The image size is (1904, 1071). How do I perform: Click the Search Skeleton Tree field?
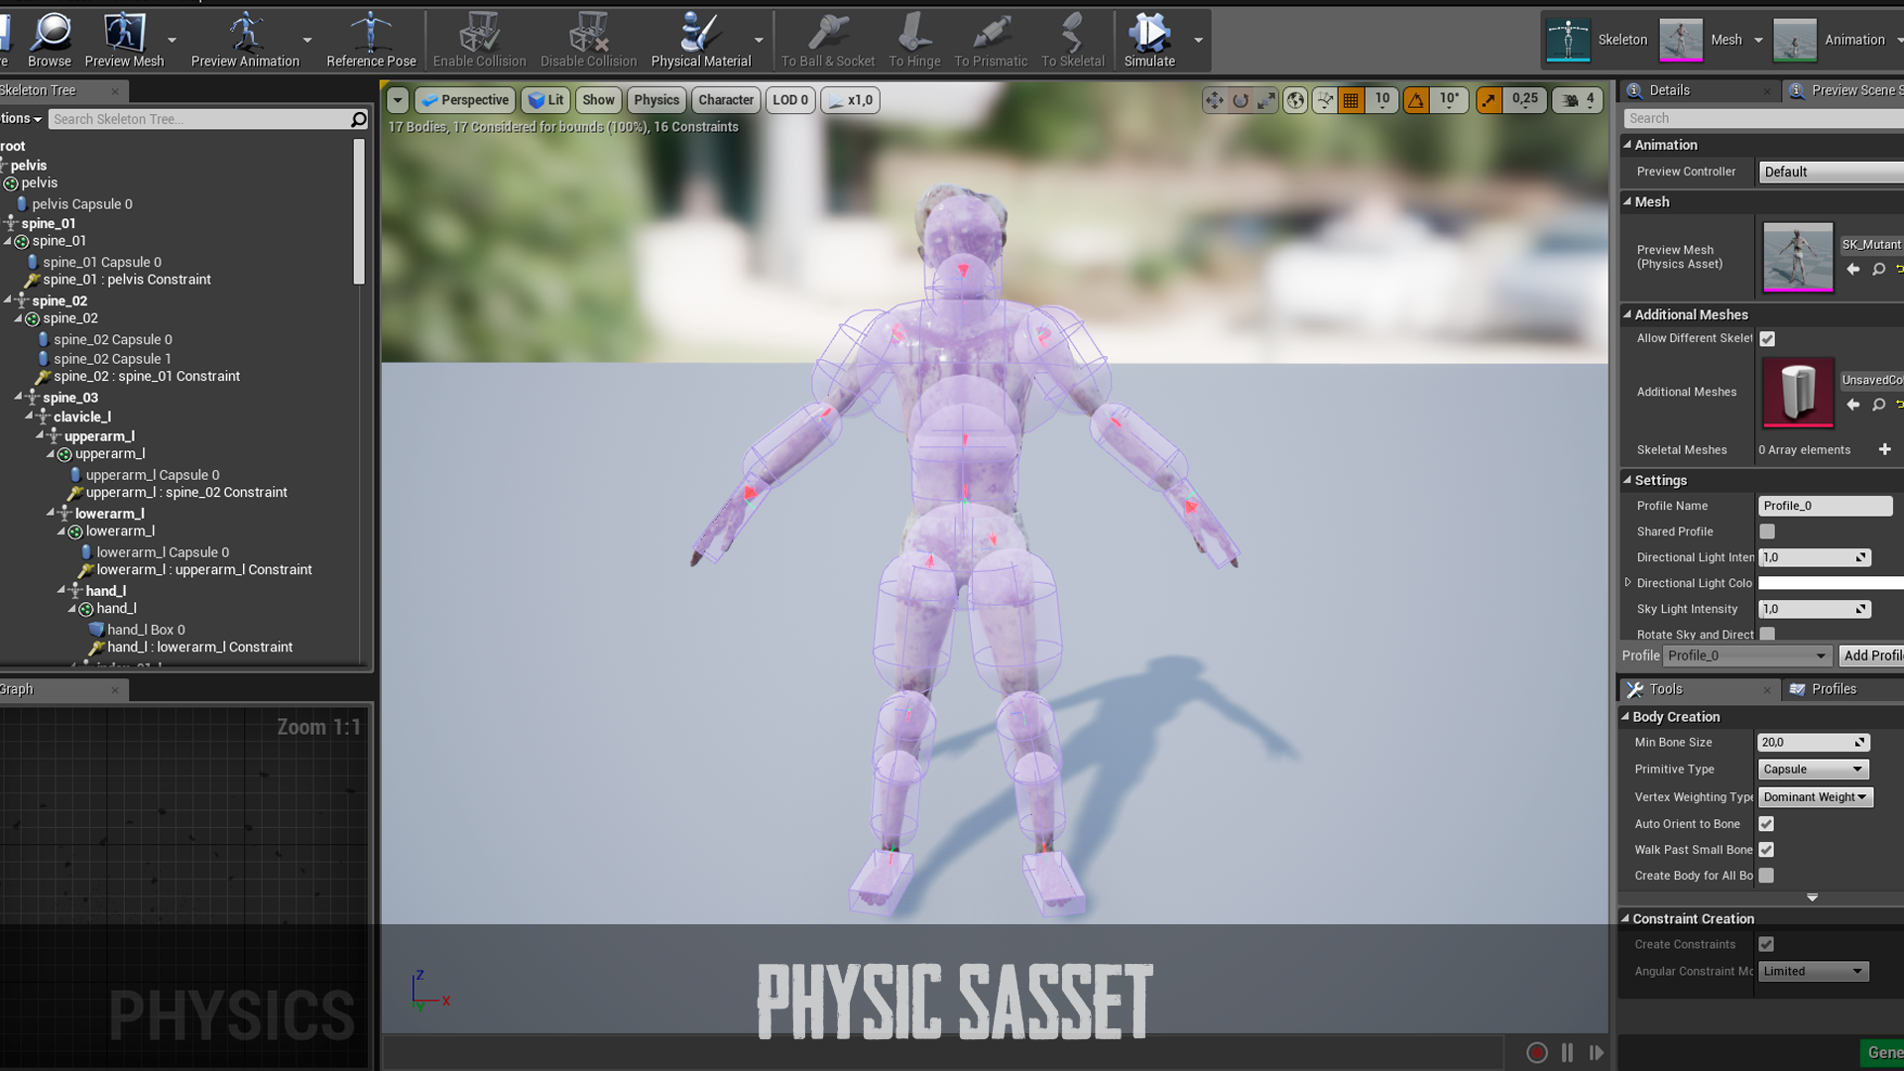tap(198, 119)
